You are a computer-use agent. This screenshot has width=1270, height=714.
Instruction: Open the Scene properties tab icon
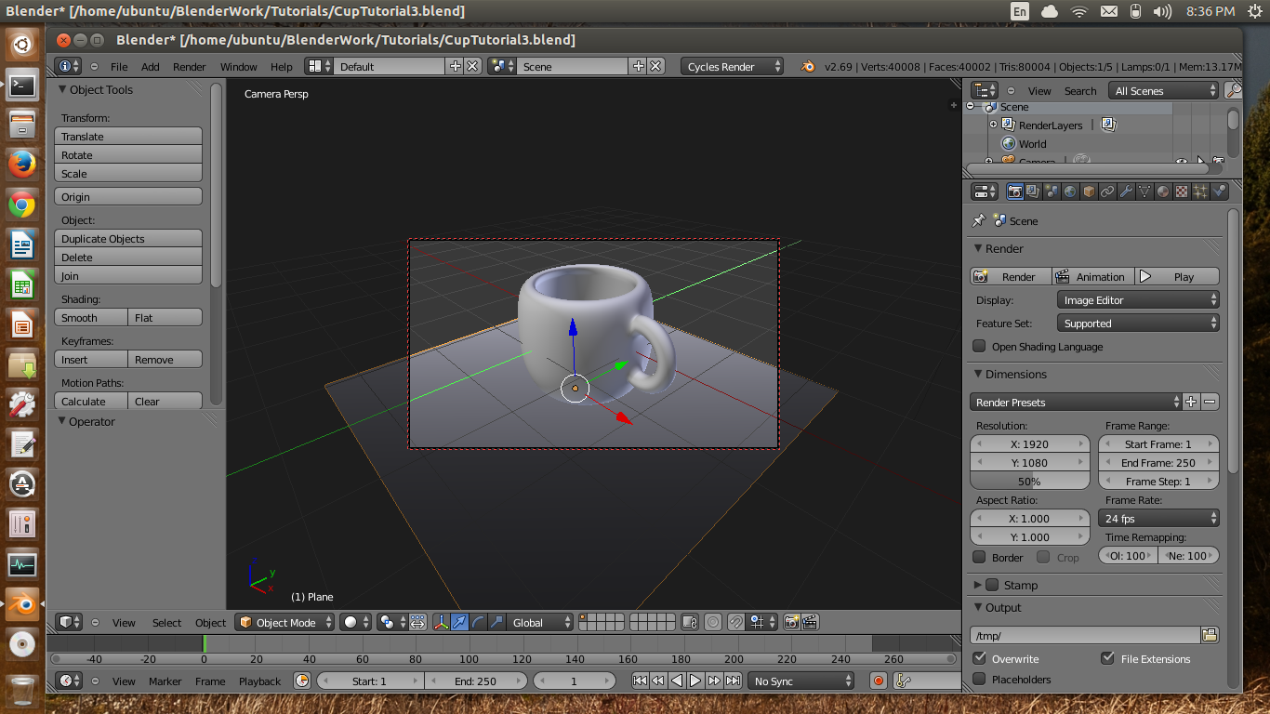[1052, 192]
